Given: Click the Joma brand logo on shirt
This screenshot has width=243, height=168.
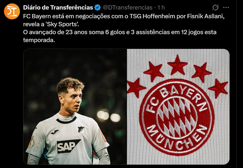Looking at the screenshot, I should click(55, 132).
